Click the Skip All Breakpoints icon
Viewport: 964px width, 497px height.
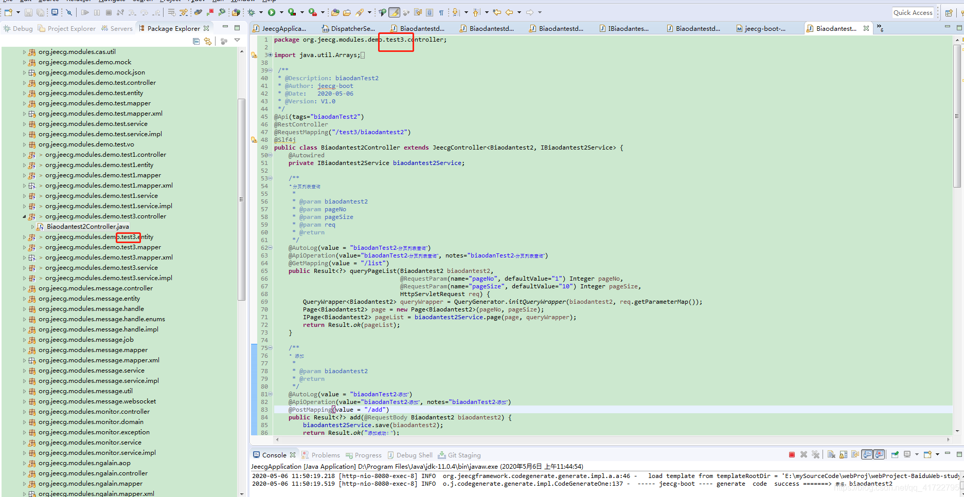(69, 12)
